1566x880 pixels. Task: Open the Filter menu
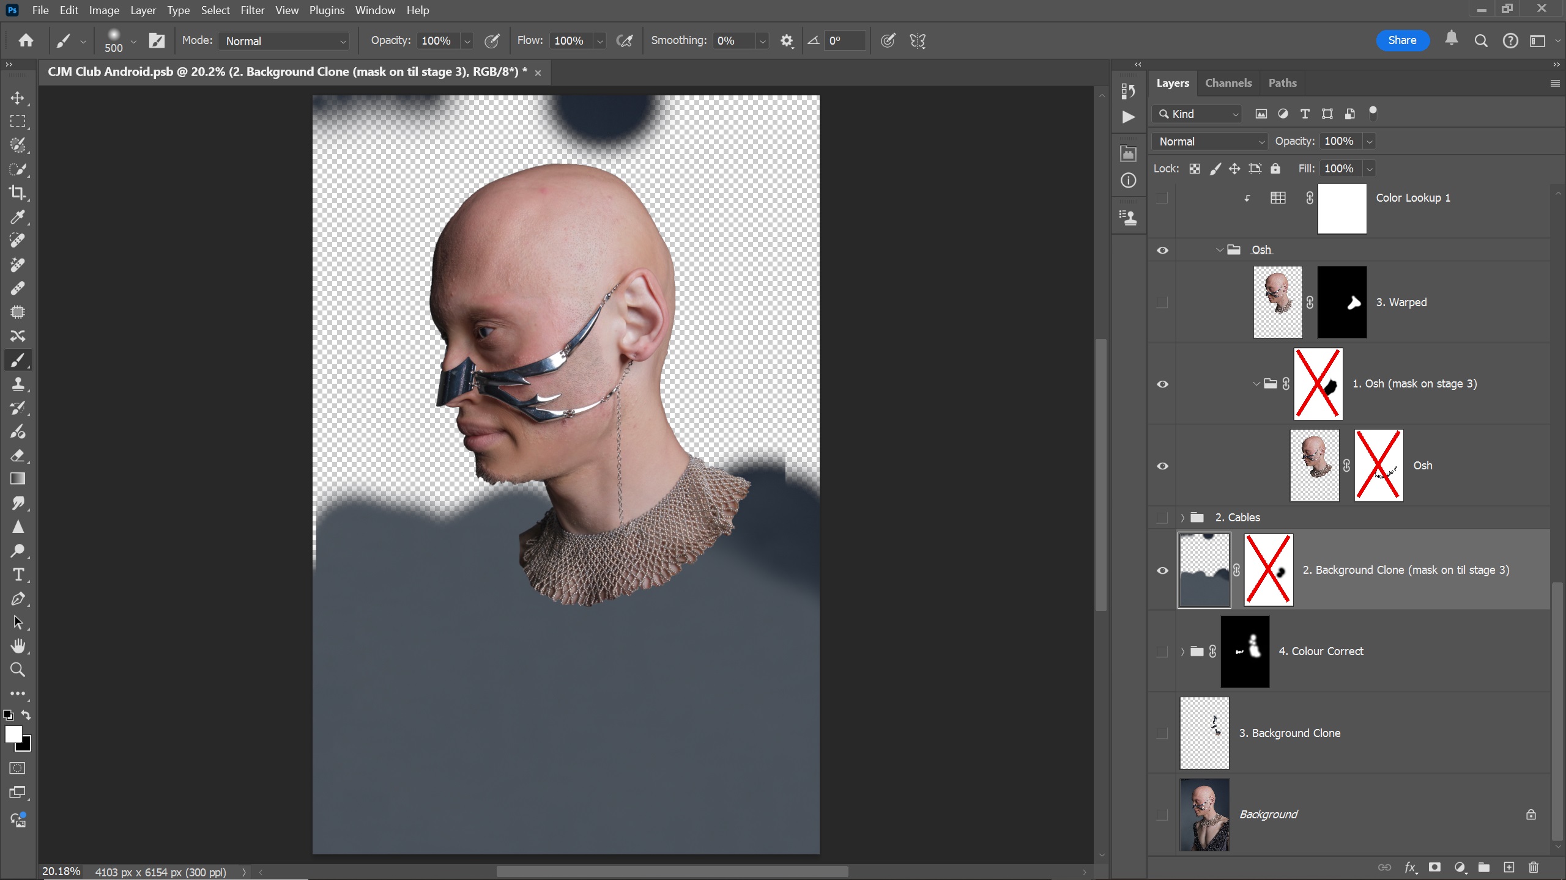coord(252,10)
